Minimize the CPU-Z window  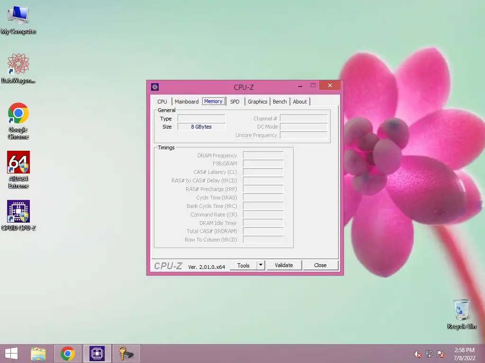(x=300, y=86)
